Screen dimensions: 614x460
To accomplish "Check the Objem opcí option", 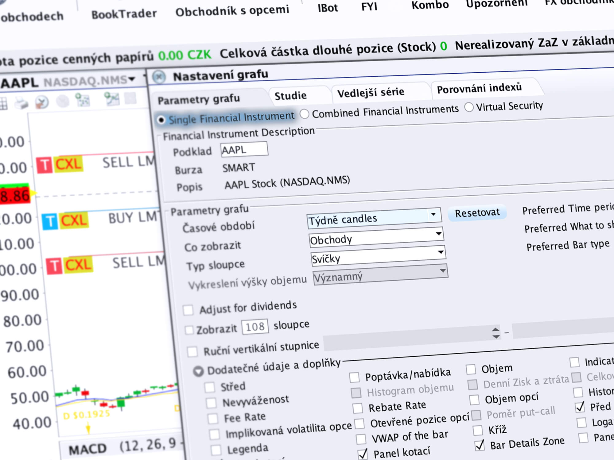I will pyautogui.click(x=474, y=400).
